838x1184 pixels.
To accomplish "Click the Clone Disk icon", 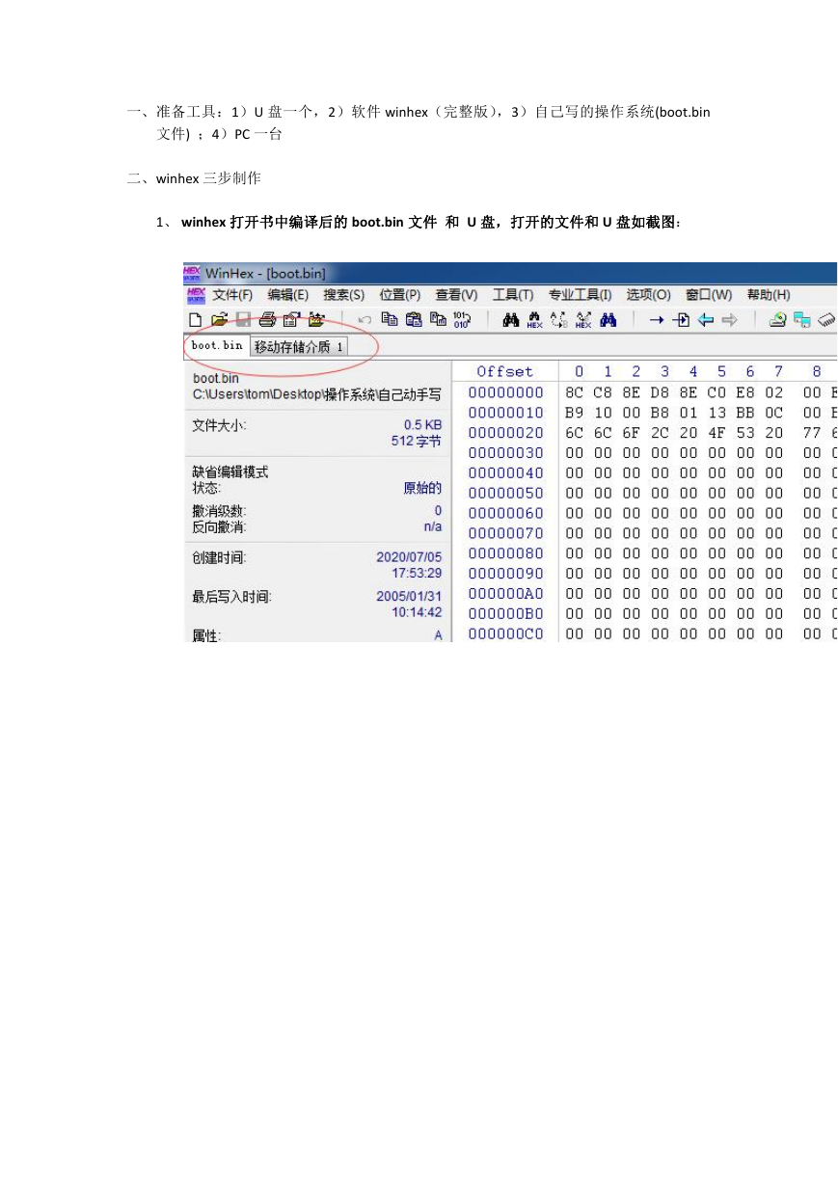I will tap(801, 320).
